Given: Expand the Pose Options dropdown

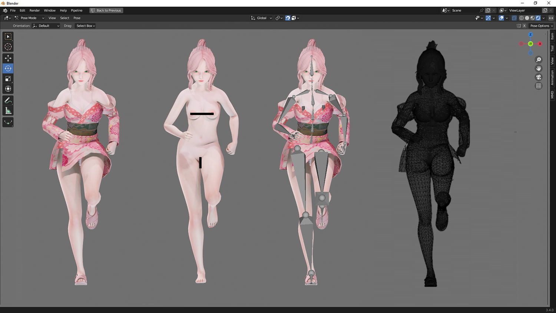Looking at the screenshot, I should click(x=541, y=26).
